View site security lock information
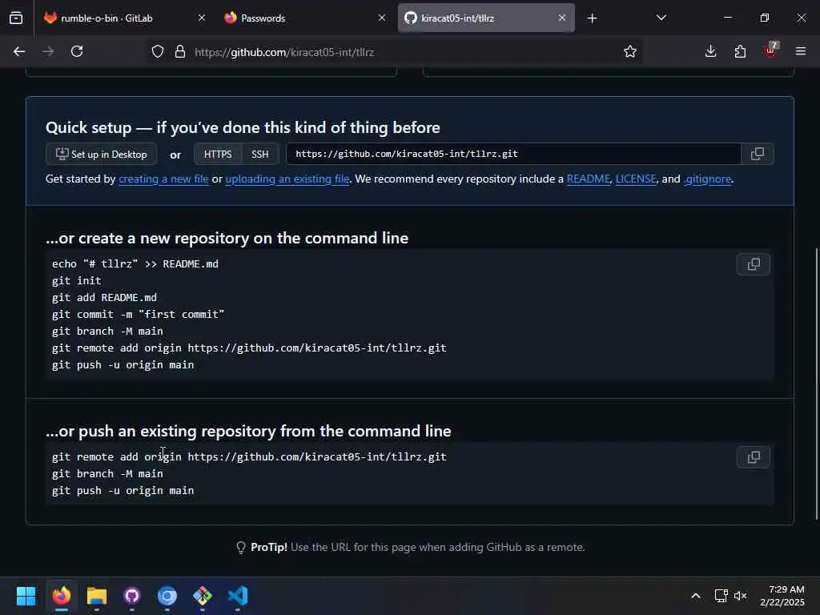Screen dimensions: 820x615 click(x=180, y=52)
